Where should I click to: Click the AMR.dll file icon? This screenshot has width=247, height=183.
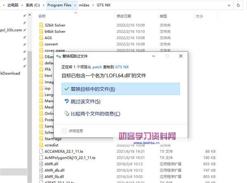coord(41,164)
